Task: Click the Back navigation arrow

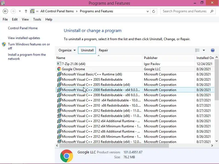Action: (5, 11)
